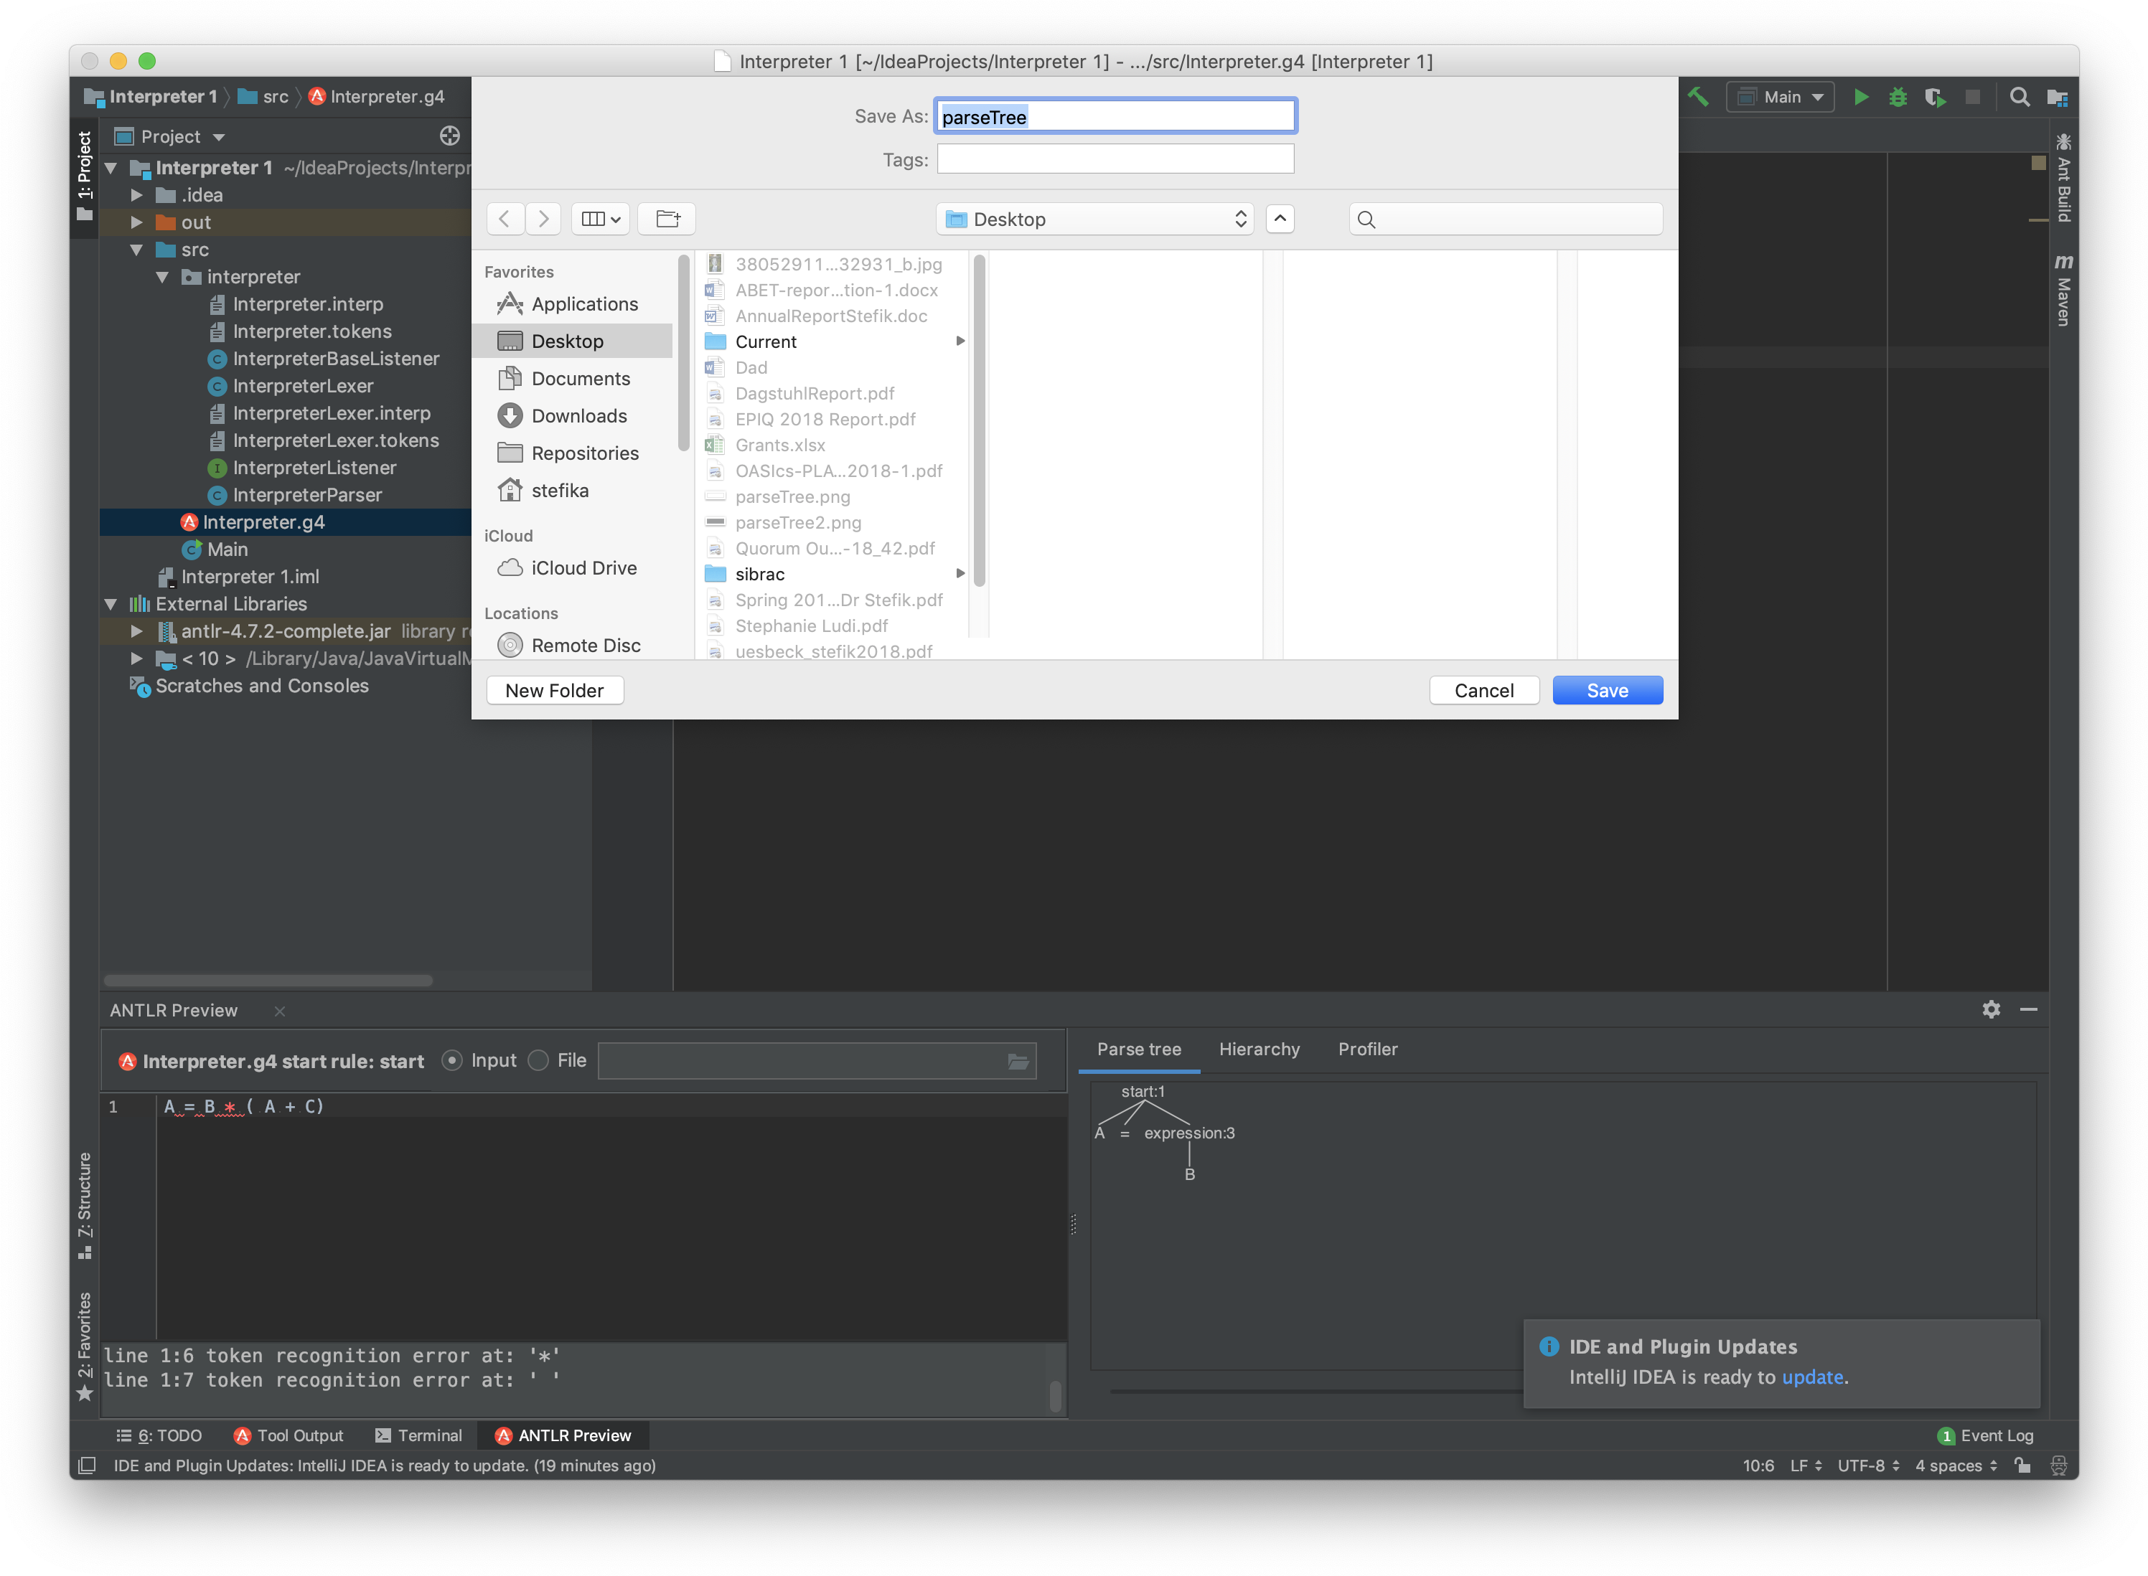Click the build hammer icon

[1699, 96]
